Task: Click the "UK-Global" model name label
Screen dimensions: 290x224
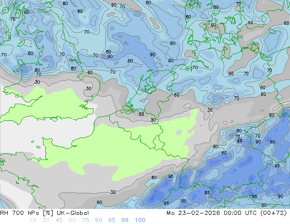Action: [x=73, y=213]
